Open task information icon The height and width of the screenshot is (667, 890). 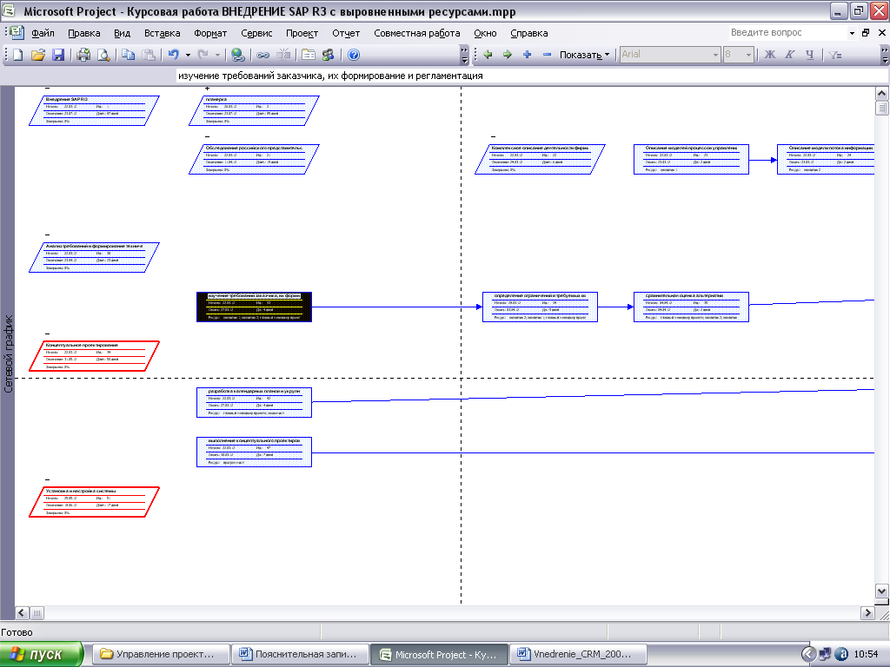click(x=309, y=55)
